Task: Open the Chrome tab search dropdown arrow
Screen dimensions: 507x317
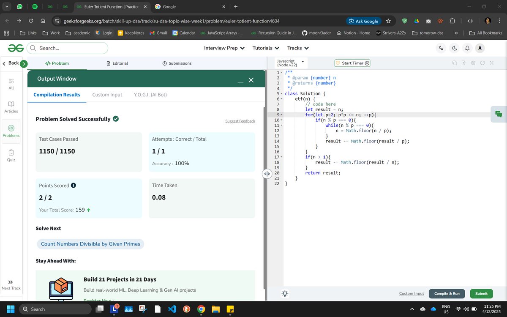Action: 7,7
